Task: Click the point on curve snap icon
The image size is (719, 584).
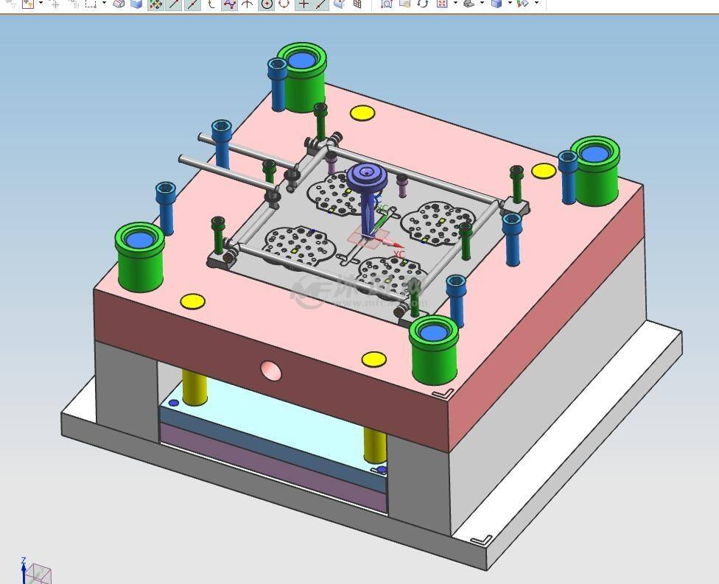Action: [321, 4]
